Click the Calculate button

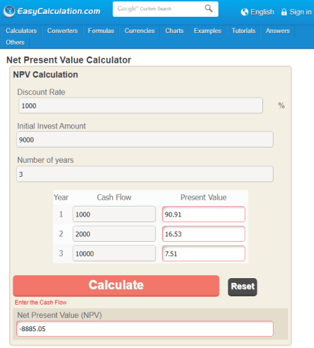coord(116,286)
